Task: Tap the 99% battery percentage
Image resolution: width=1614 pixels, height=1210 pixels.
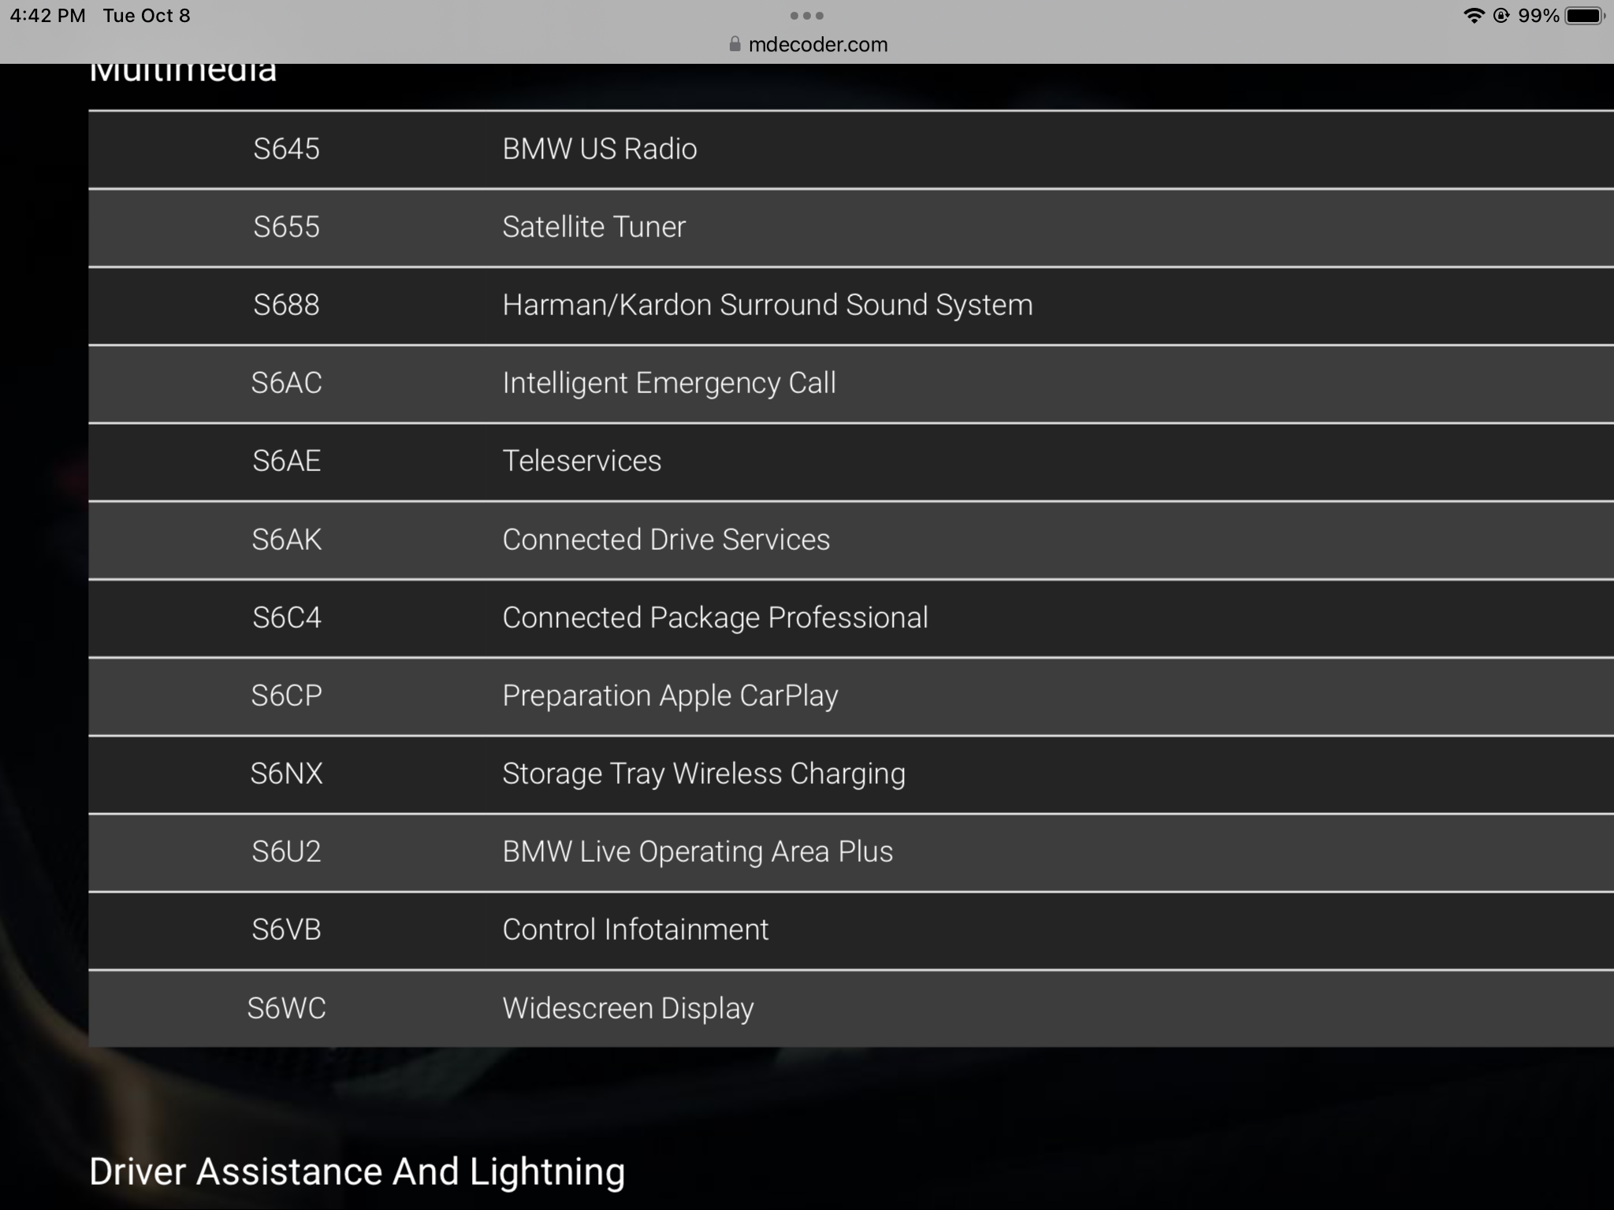Action: [1538, 16]
